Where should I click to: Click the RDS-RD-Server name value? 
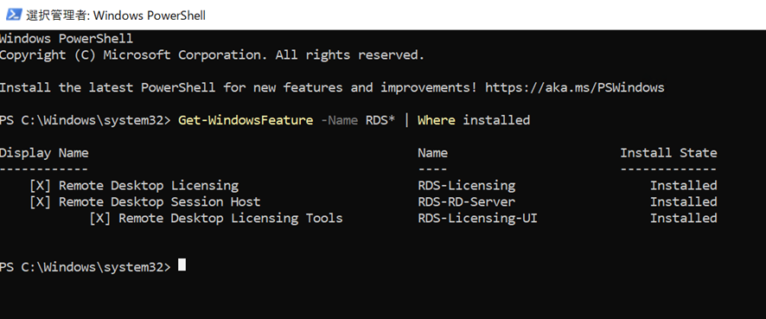(467, 201)
